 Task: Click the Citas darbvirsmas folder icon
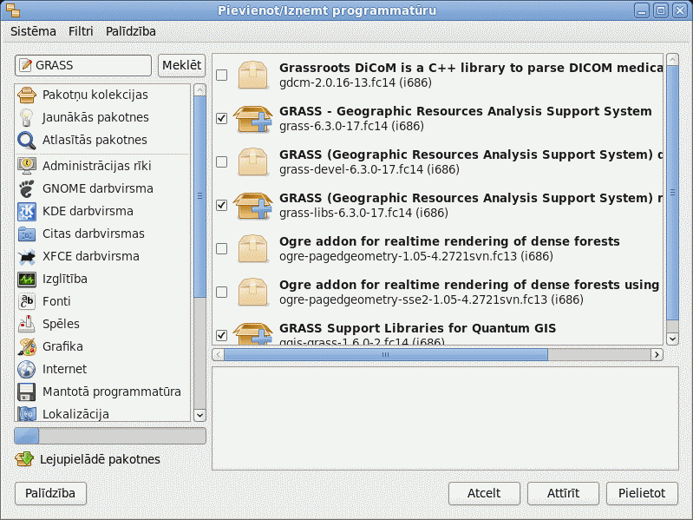(27, 234)
